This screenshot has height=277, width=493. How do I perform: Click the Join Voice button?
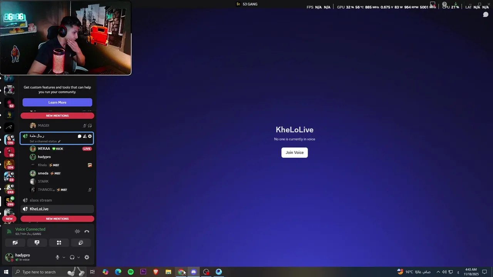click(294, 153)
